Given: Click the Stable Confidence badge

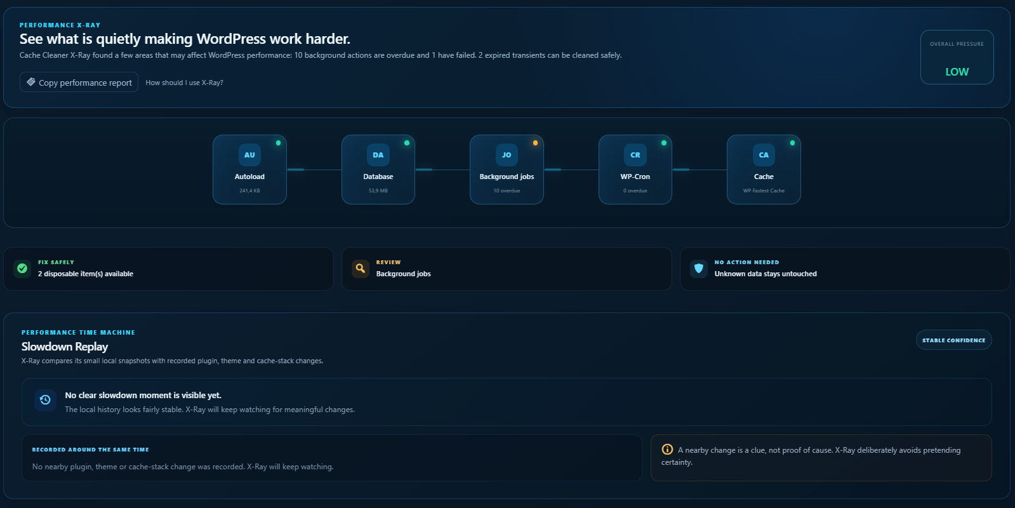Looking at the screenshot, I should click(x=953, y=340).
